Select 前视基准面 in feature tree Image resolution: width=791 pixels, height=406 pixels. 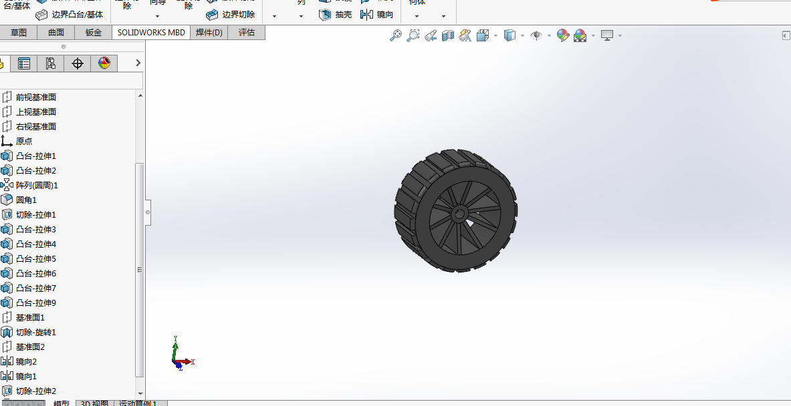[x=36, y=97]
